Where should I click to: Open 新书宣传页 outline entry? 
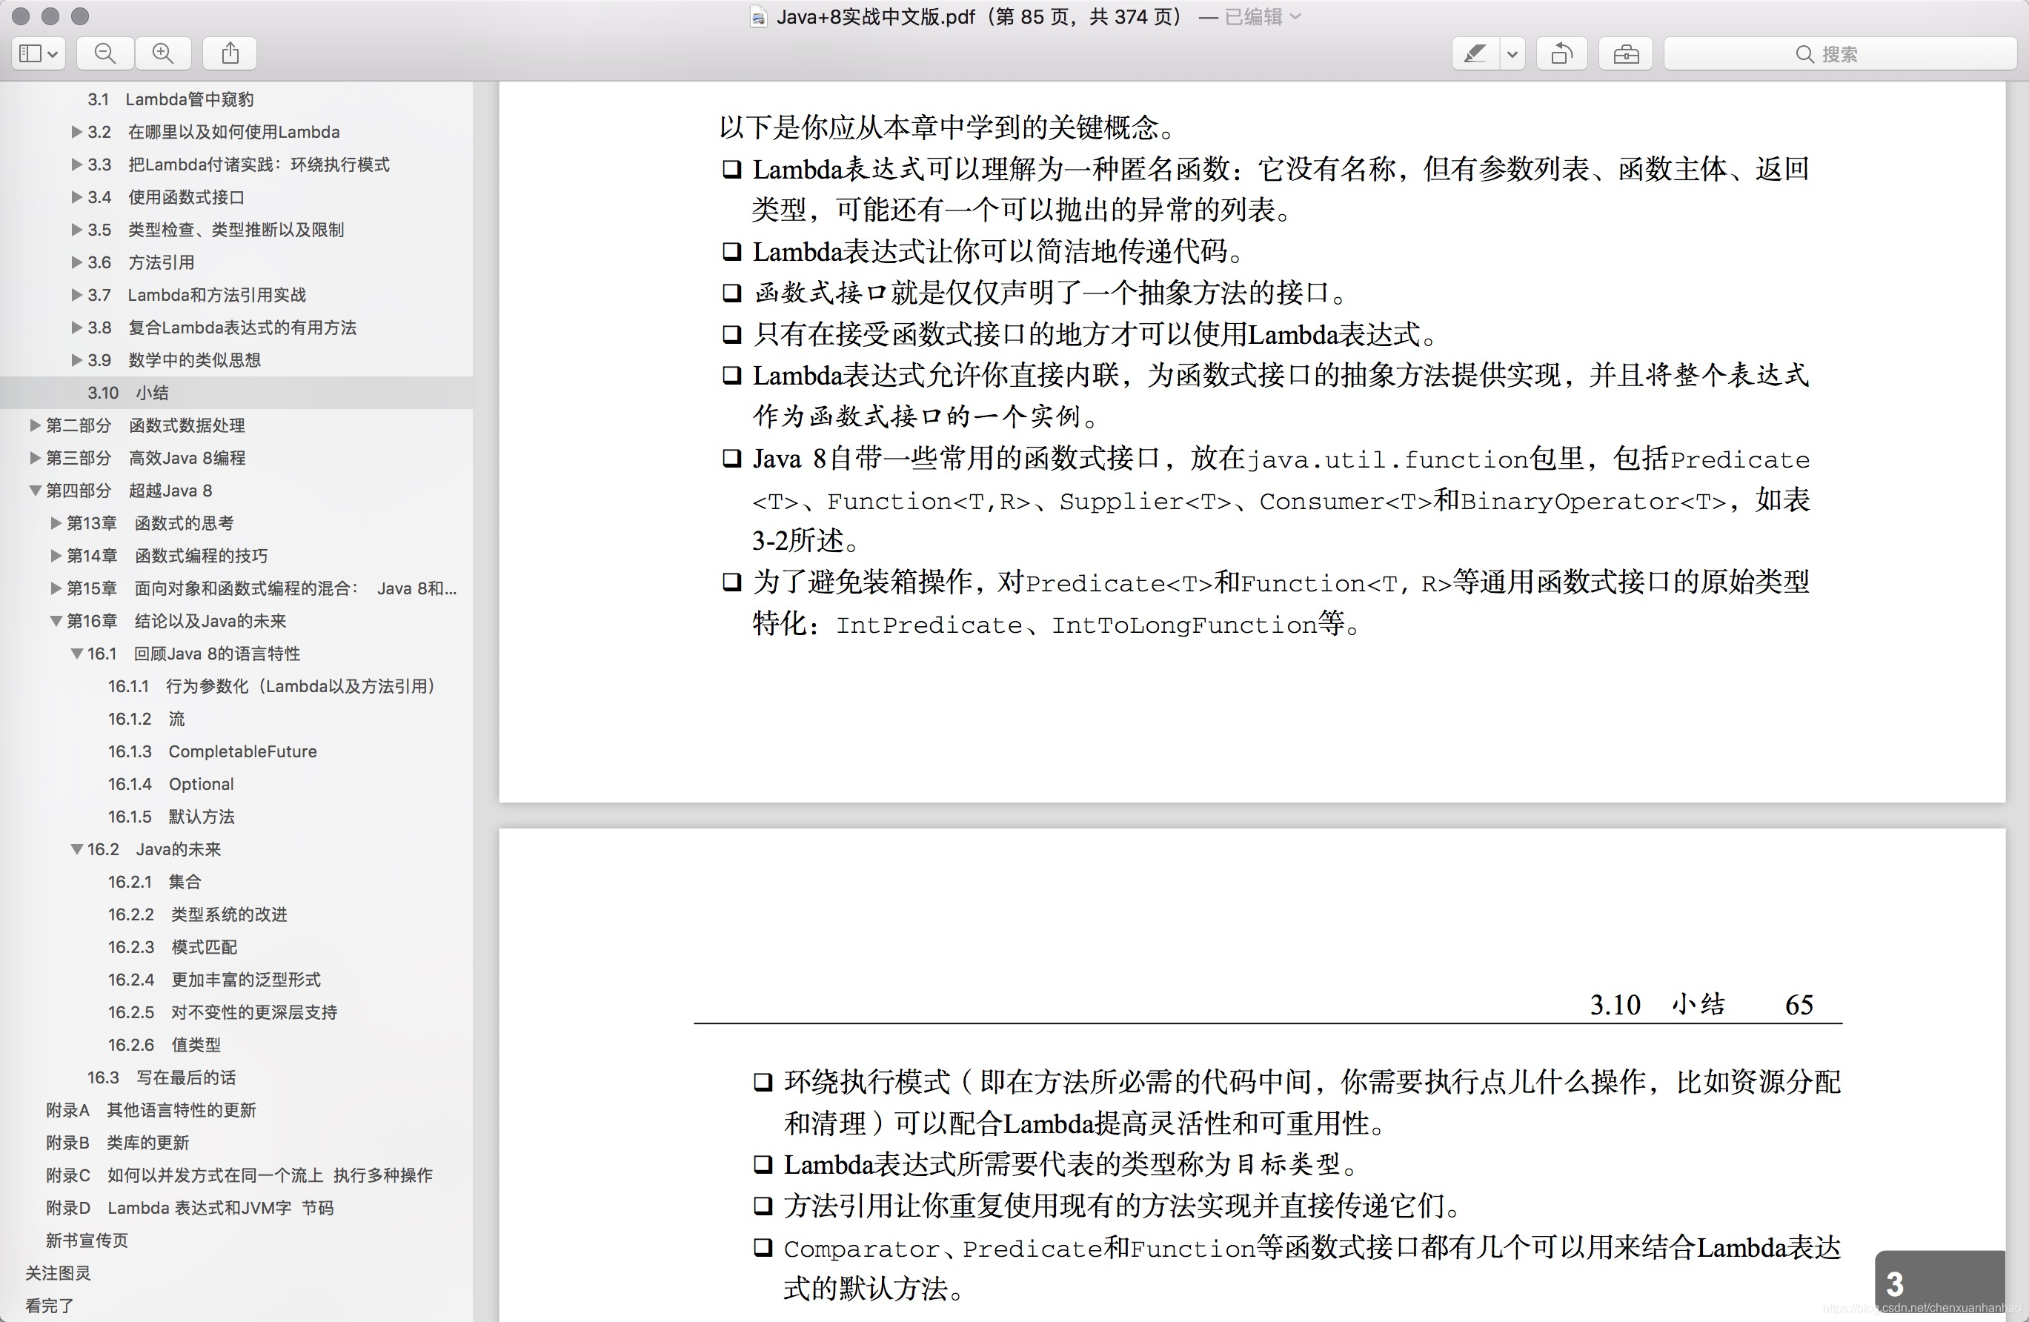tap(87, 1240)
